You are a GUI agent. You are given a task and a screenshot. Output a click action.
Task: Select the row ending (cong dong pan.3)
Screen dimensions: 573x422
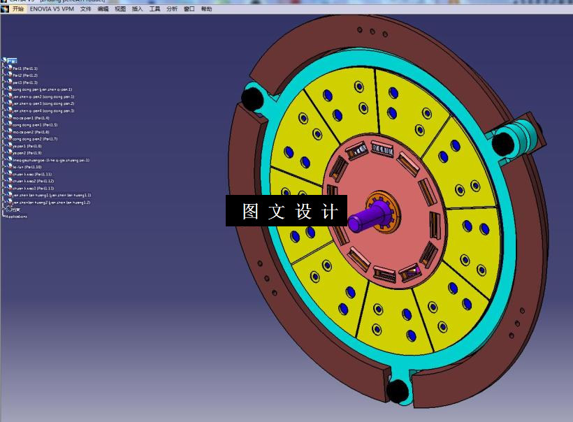click(x=43, y=110)
